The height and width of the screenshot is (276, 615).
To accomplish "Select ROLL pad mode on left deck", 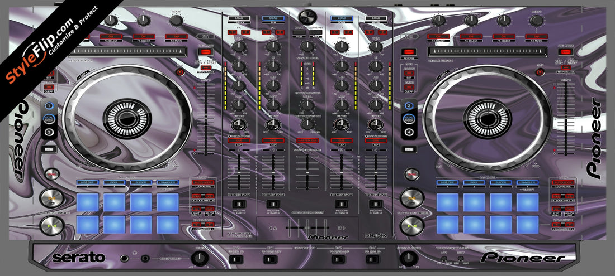I will coord(114,182).
